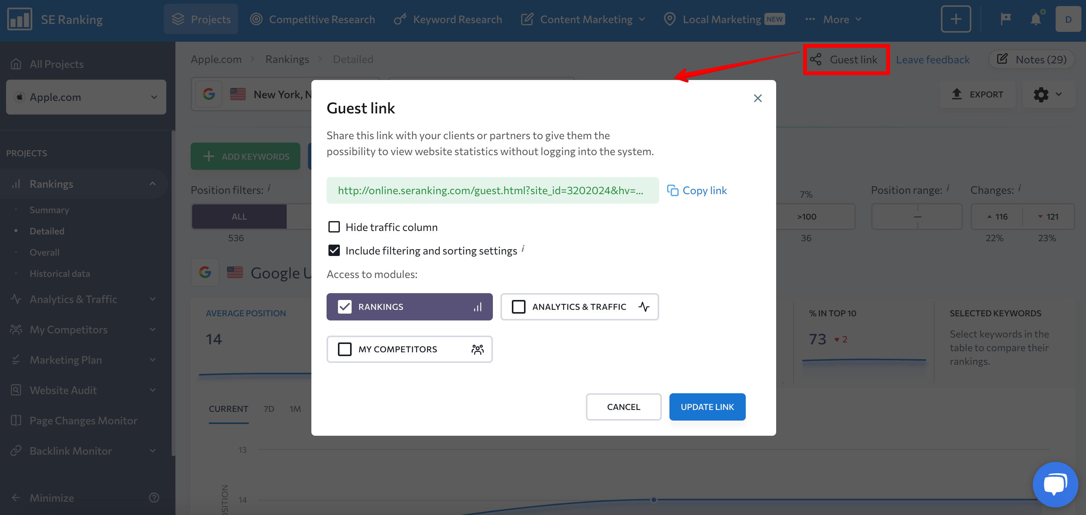Screen dimensions: 1086x515
Task: Click the Position range slider control
Action: coord(917,217)
